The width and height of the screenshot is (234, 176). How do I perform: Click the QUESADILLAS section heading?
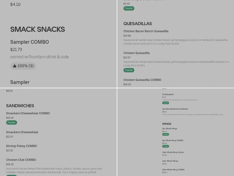coord(137,23)
